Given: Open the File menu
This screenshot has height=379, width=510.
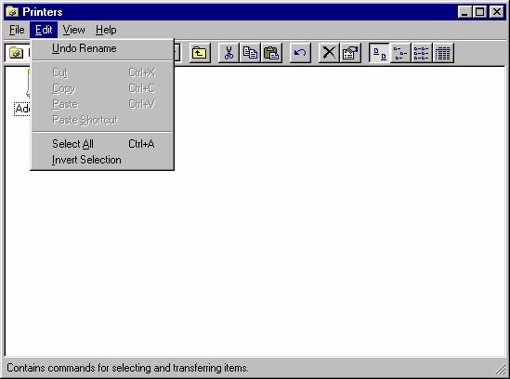Looking at the screenshot, I should coord(17,30).
